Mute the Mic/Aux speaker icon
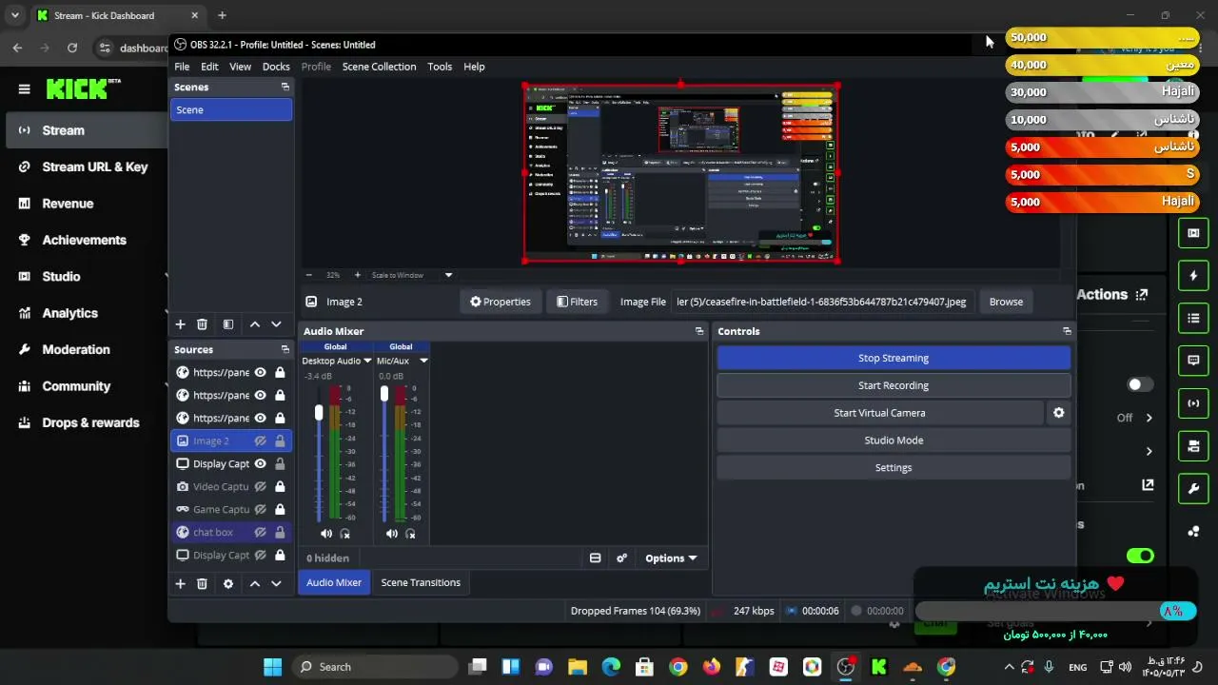 tap(392, 534)
